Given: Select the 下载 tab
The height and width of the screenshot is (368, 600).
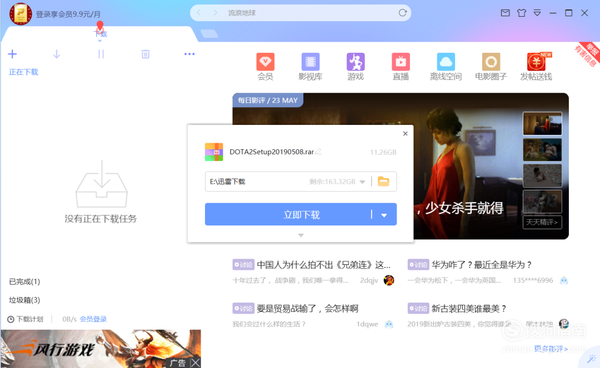Looking at the screenshot, I should pyautogui.click(x=100, y=34).
